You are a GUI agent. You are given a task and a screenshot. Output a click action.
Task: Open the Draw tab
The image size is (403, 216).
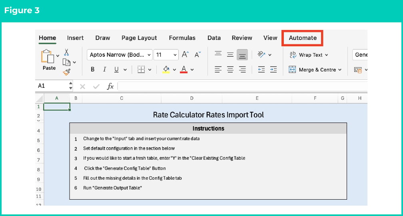point(102,38)
